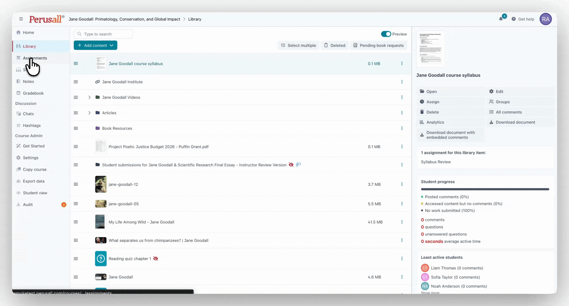Toggle the Preview switch
This screenshot has width=569, height=306.
click(x=386, y=34)
